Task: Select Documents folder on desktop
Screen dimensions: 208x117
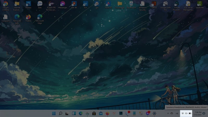Action: [120, 5]
